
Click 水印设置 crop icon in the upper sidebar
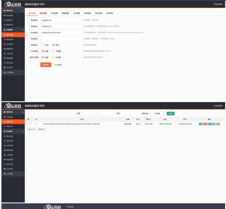4,44
